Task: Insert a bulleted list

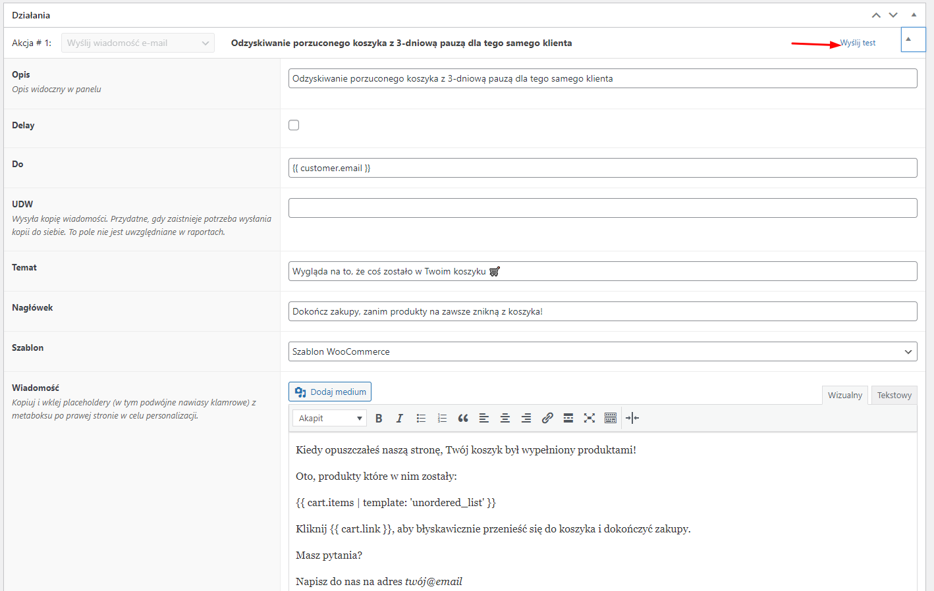Action: click(x=421, y=419)
